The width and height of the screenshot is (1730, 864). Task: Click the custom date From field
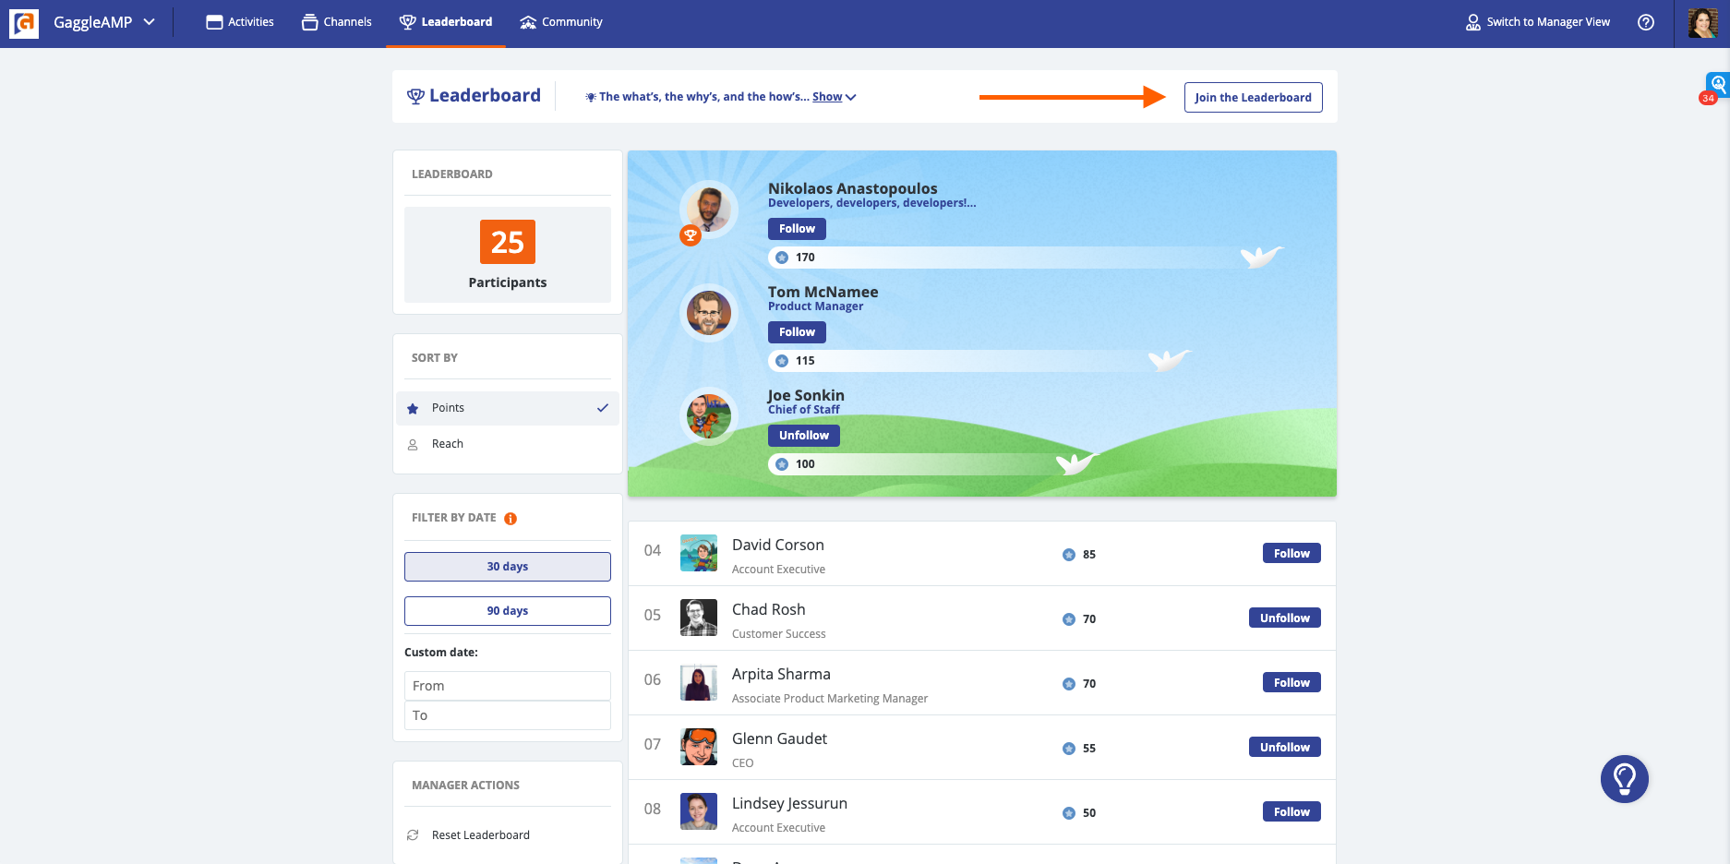[508, 686]
